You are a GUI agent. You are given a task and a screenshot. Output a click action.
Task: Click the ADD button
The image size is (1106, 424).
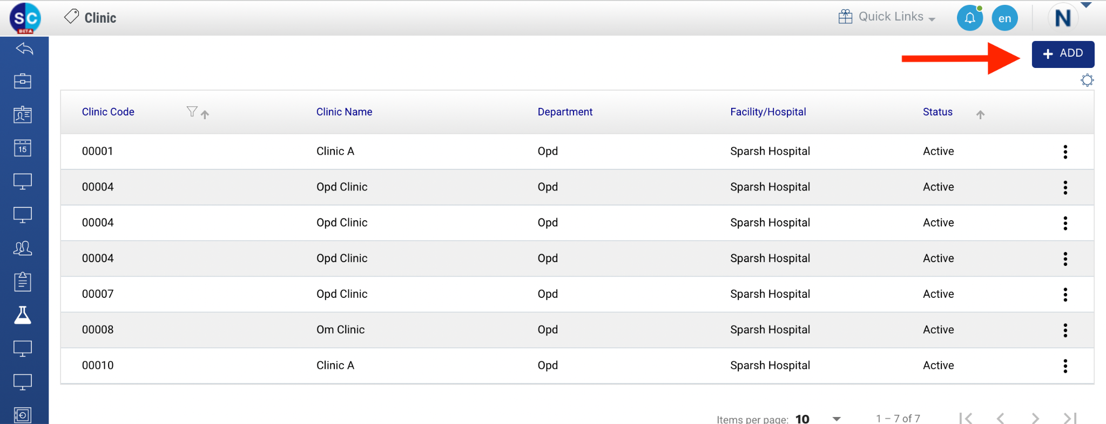coord(1063,54)
